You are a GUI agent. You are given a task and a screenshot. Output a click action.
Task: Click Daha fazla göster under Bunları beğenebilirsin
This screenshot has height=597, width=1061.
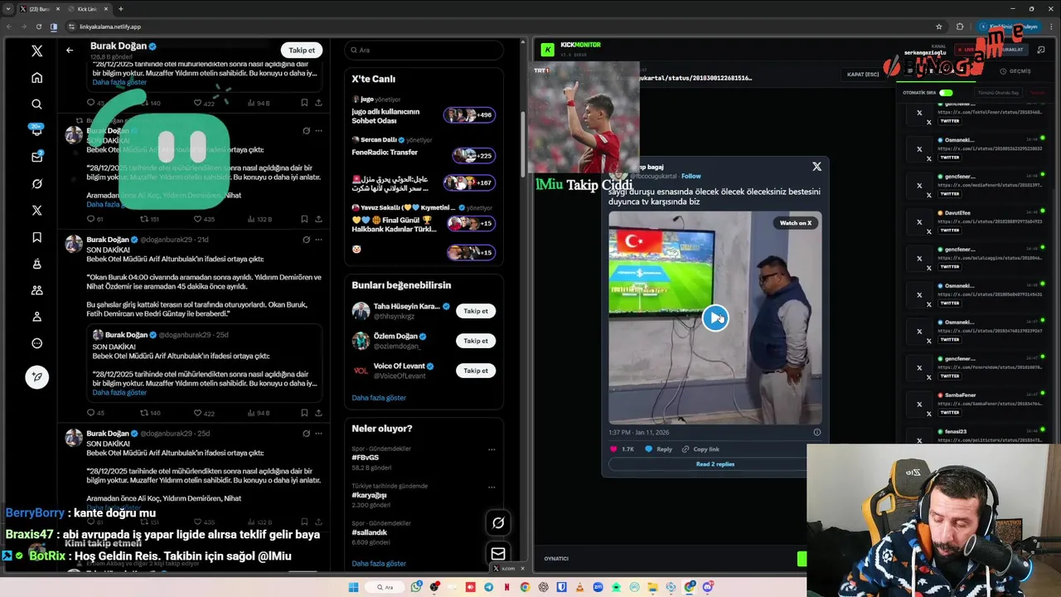[x=379, y=397]
